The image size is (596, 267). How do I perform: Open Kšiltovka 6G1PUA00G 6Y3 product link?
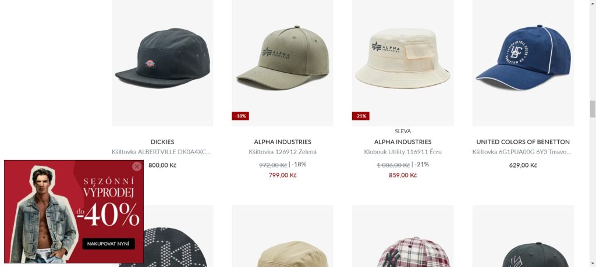coord(522,152)
